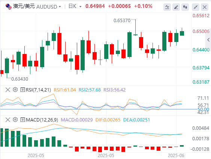Open the line chart indicator tool
Viewport: 211px width, 159px height.
pyautogui.click(x=167, y=7)
